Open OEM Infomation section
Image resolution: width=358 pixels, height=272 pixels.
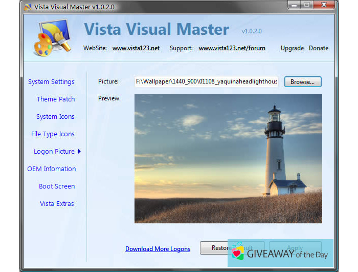(x=51, y=169)
